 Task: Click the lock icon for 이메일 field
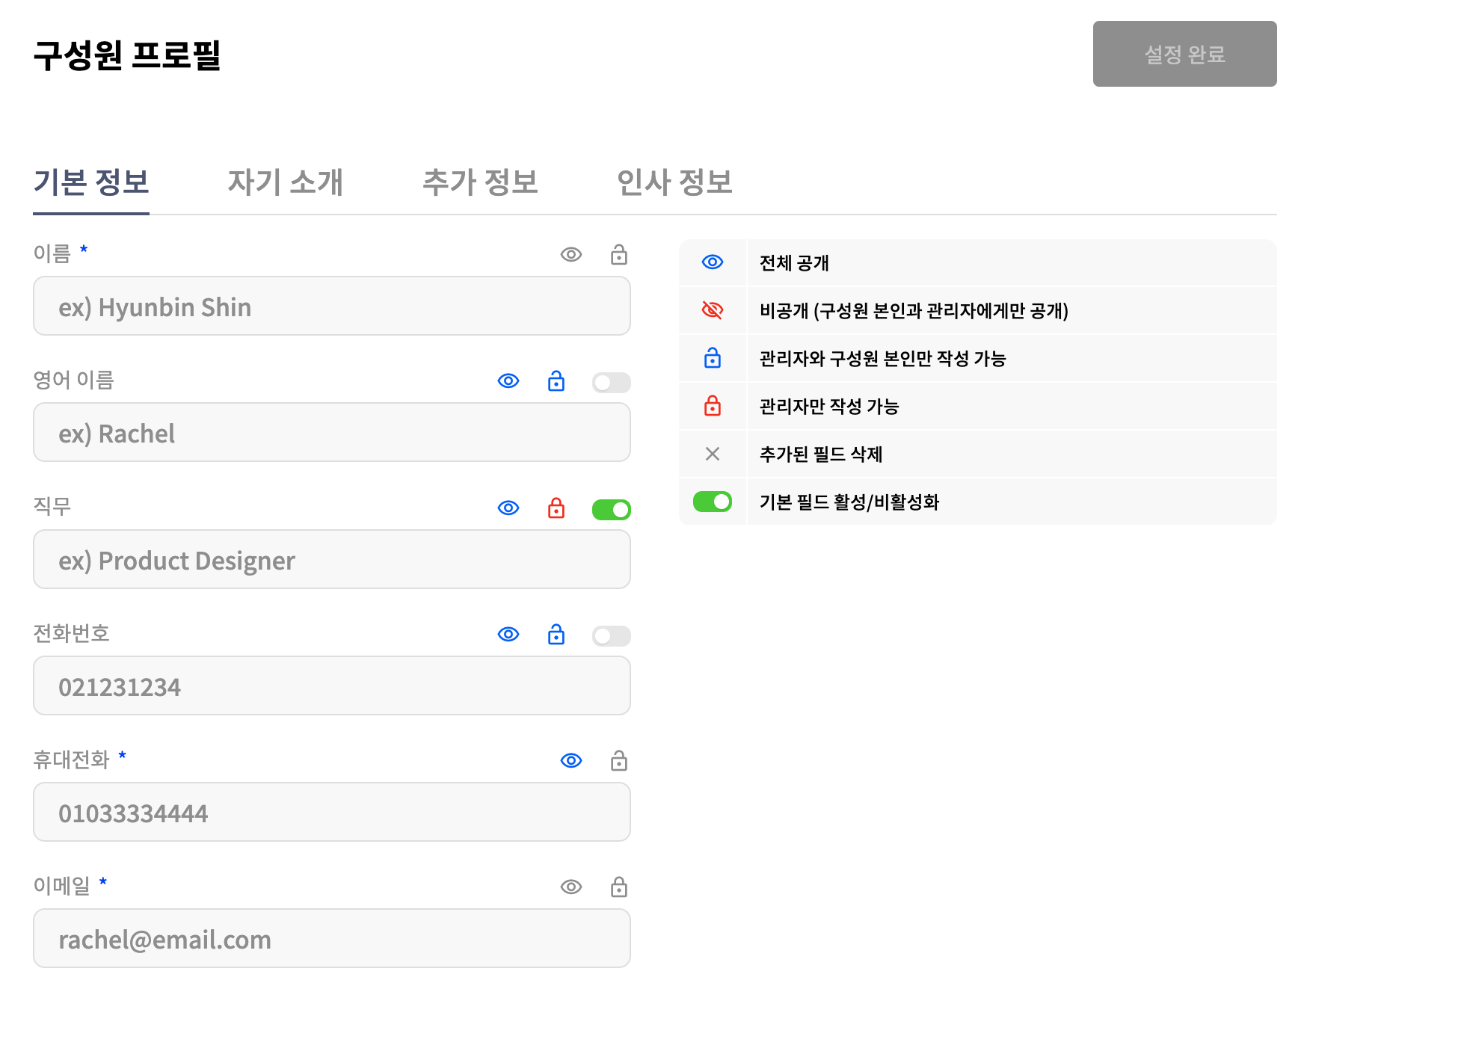pos(618,887)
